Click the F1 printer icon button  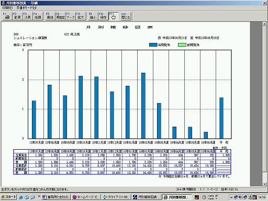tap(7, 16)
